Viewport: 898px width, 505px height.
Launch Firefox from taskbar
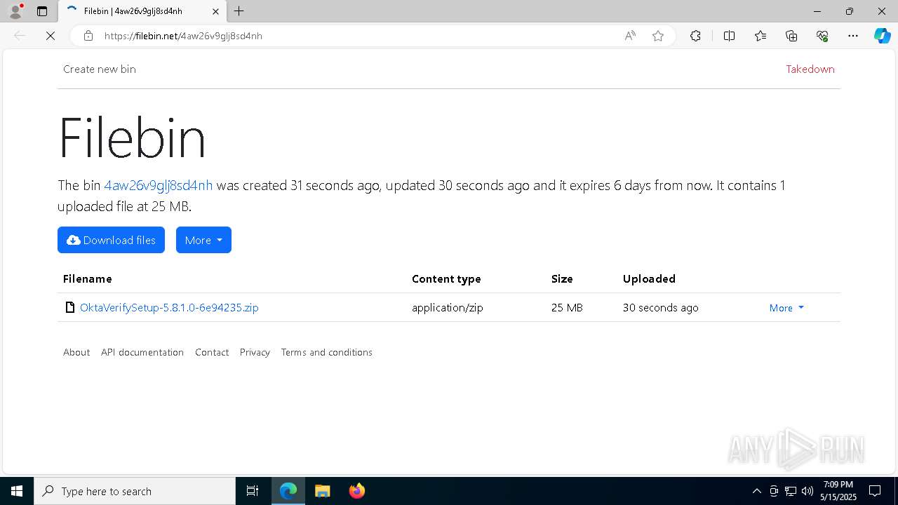[x=357, y=491]
